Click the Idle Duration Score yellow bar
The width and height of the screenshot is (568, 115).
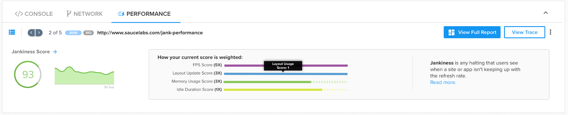click(x=273, y=90)
